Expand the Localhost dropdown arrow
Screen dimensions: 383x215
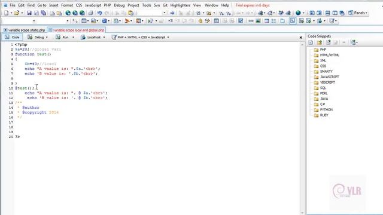tap(104, 37)
